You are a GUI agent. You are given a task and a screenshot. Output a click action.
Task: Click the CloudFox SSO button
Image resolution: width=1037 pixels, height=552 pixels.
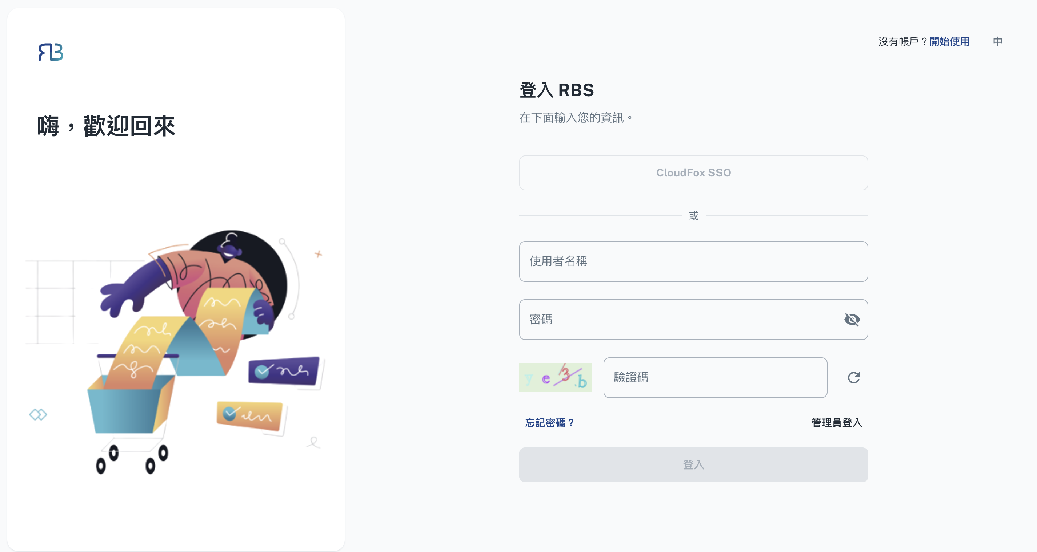[693, 173]
